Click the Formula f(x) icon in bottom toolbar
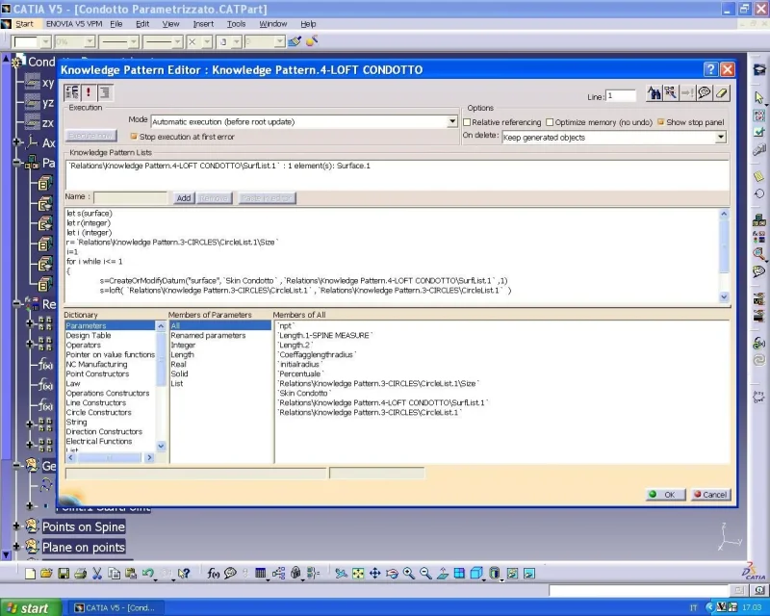Viewport: 770px width, 616px height. pos(213,574)
